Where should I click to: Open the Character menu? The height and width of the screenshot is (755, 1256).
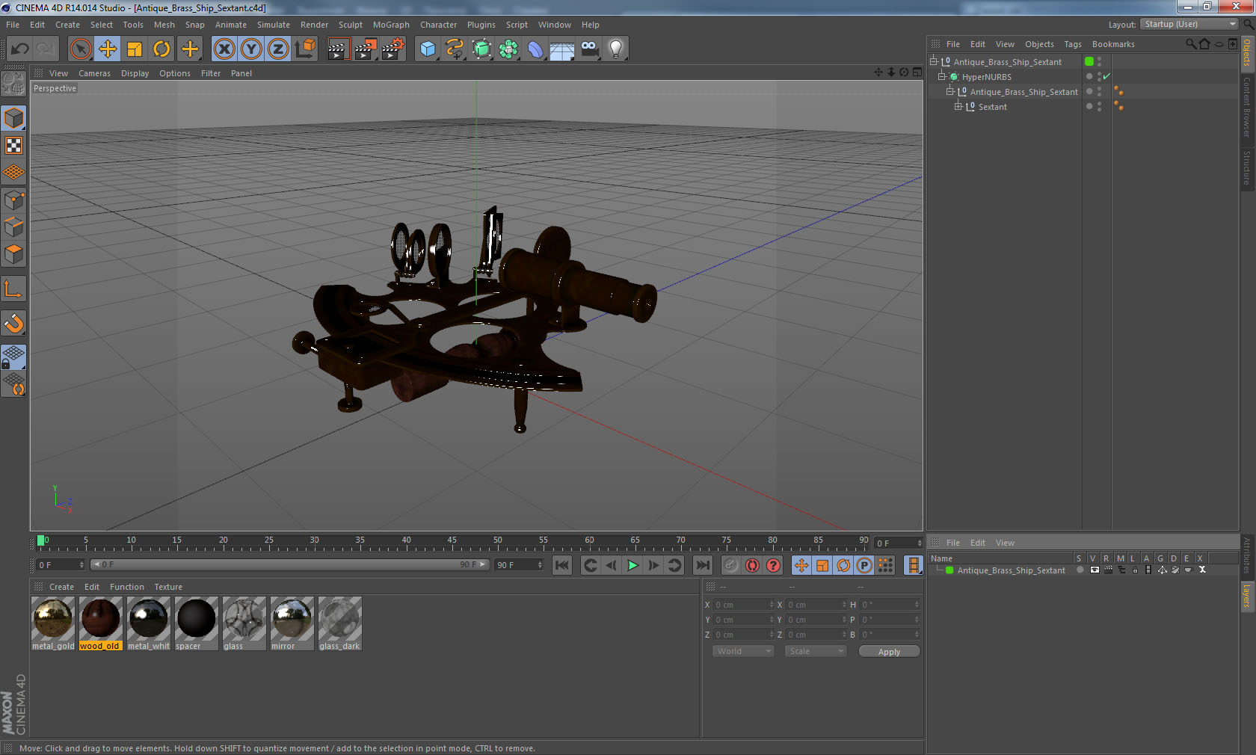438,25
